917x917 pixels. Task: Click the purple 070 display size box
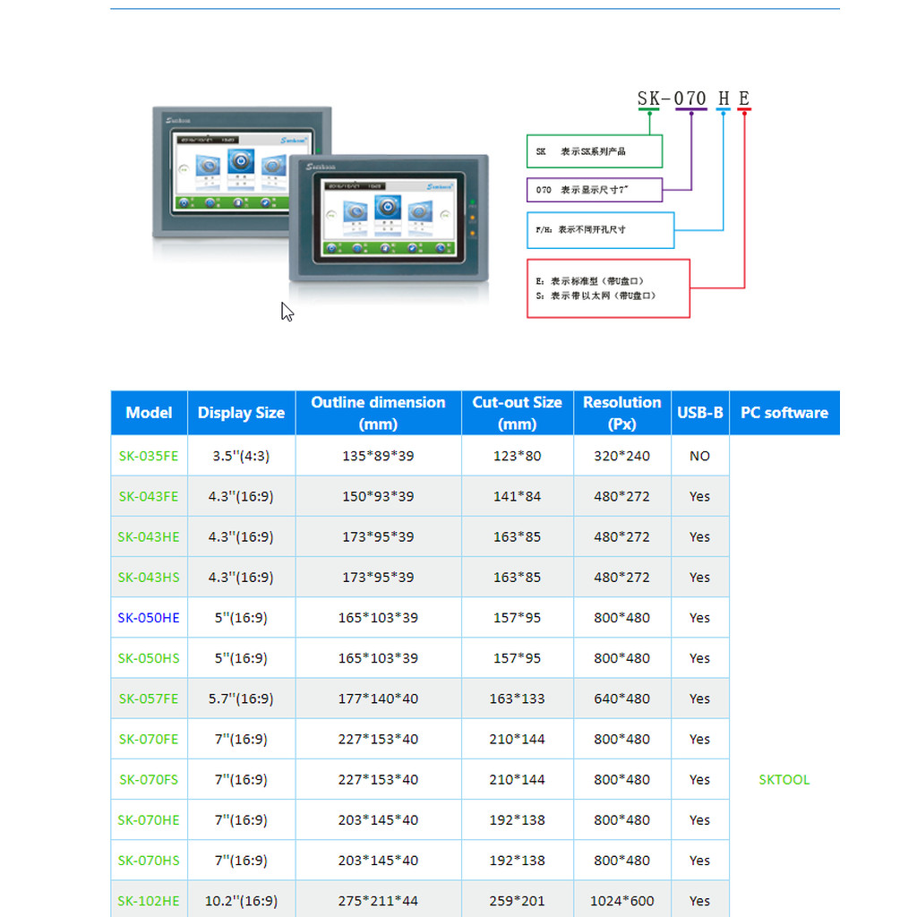(595, 190)
